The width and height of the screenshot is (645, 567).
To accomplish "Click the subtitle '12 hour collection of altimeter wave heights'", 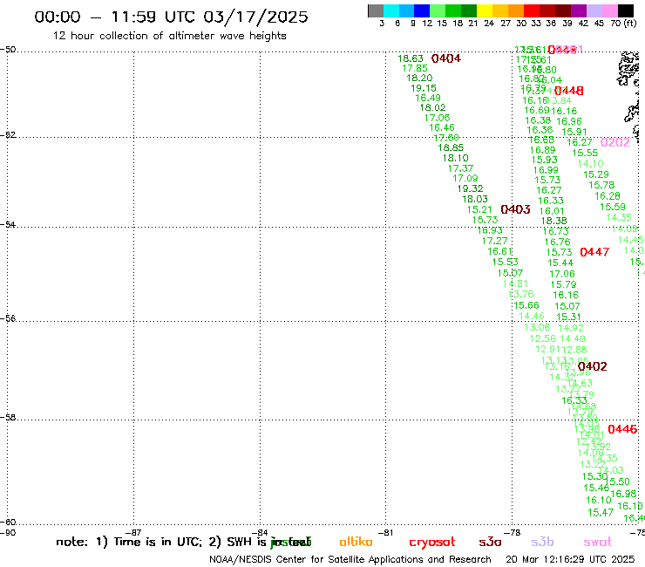I will coord(169,36).
